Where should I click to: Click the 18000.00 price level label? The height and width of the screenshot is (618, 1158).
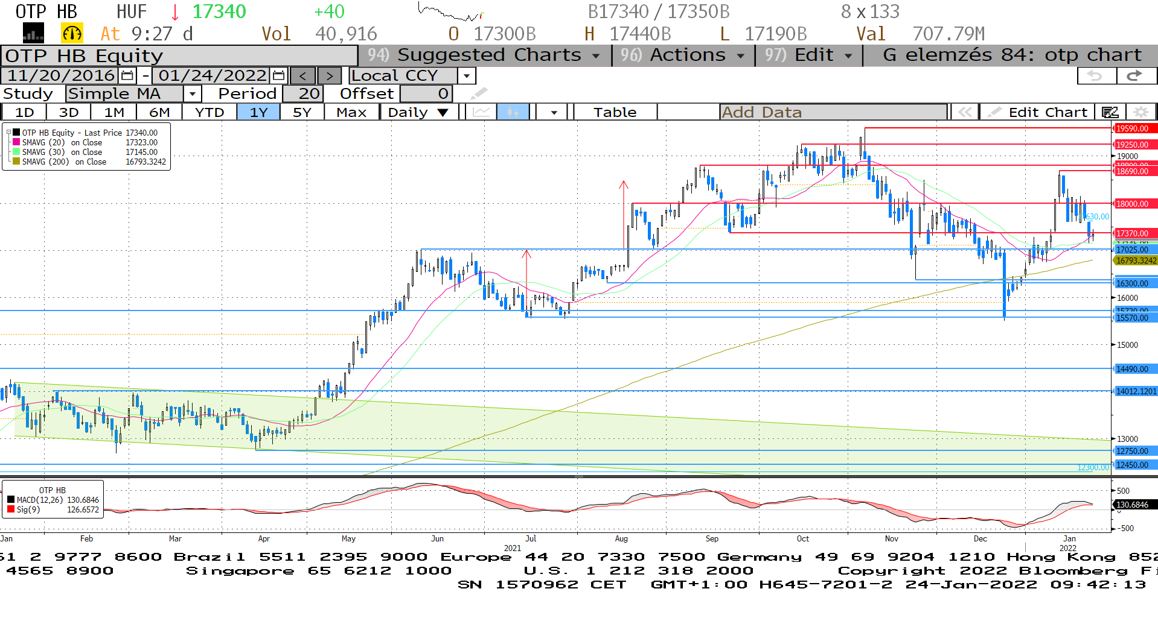1134,204
